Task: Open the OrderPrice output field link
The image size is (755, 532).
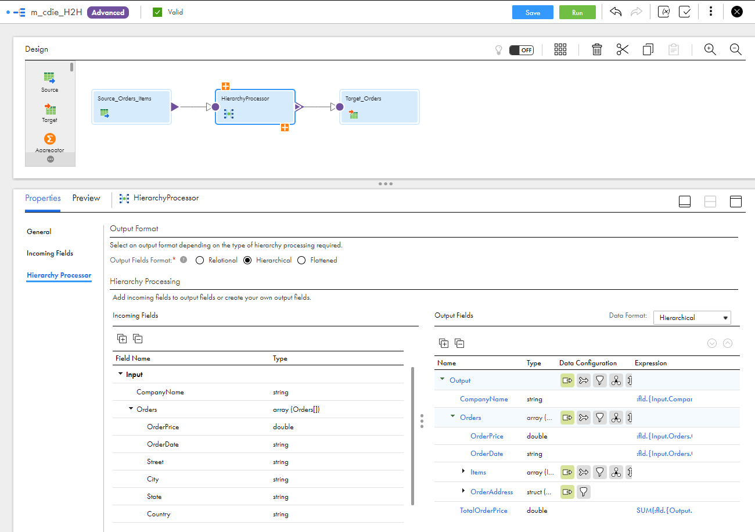Action: [x=487, y=436]
